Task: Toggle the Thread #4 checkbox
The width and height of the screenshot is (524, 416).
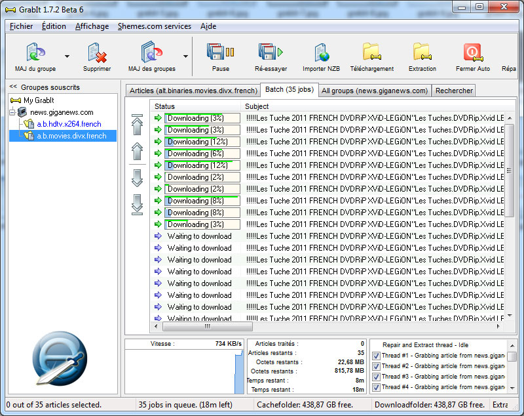Action: pyautogui.click(x=376, y=387)
